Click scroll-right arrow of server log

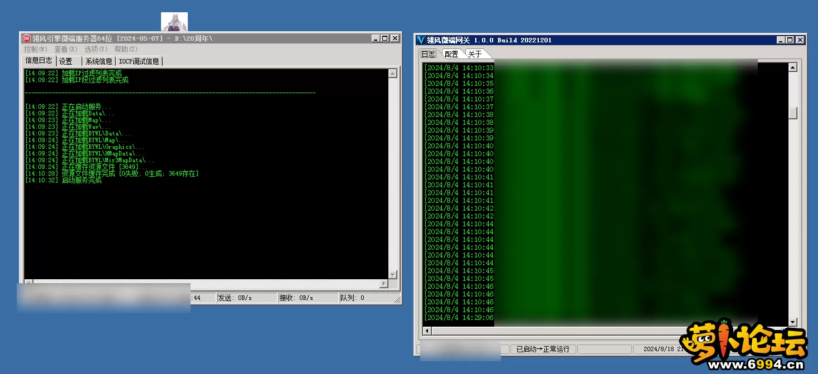pos(383,284)
